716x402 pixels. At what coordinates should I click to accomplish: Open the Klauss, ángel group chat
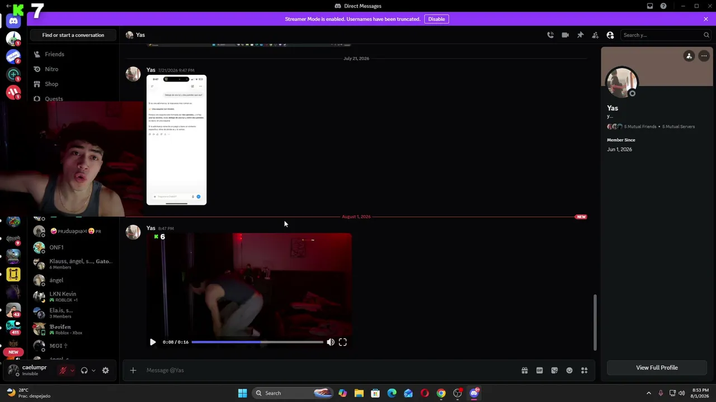coord(74,264)
